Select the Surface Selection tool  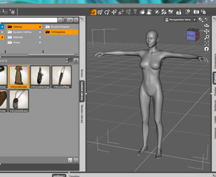point(142,12)
